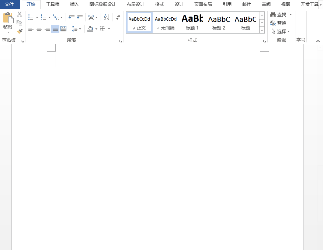Click the Asian layout (中文版式) icon

click(x=91, y=17)
